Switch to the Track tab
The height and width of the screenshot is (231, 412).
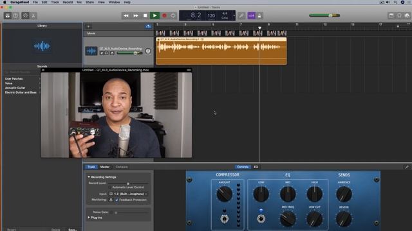pos(91,167)
